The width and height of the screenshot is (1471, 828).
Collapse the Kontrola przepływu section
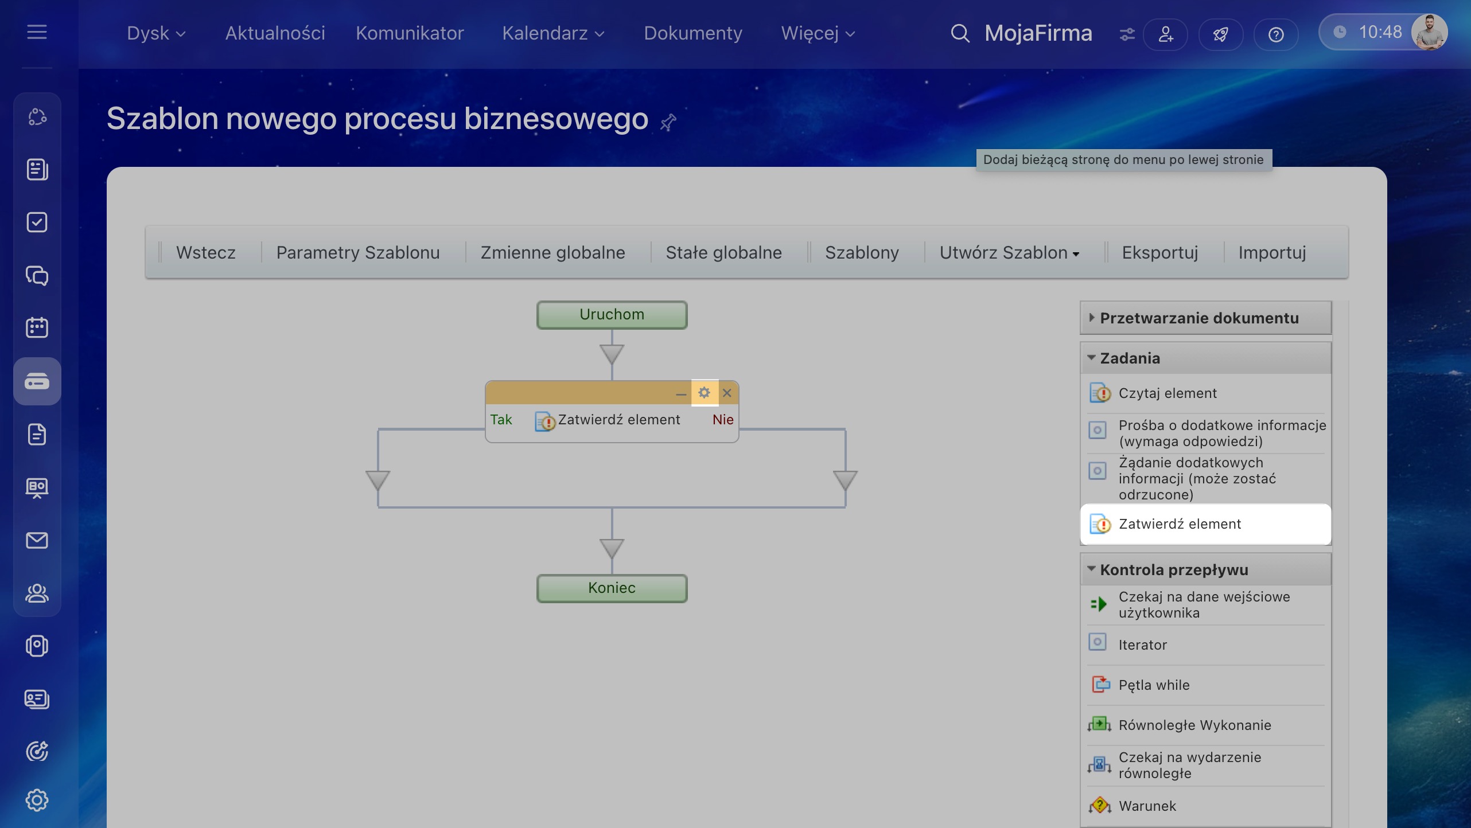click(x=1174, y=570)
